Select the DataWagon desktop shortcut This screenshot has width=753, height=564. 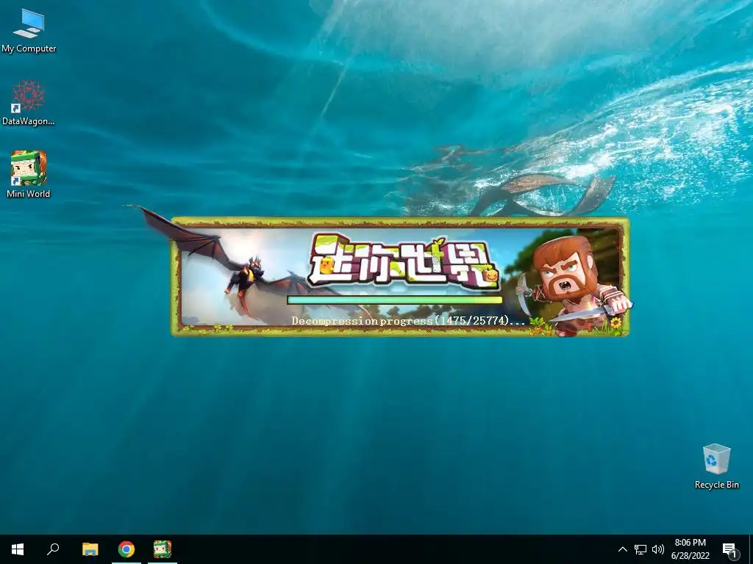click(x=29, y=103)
